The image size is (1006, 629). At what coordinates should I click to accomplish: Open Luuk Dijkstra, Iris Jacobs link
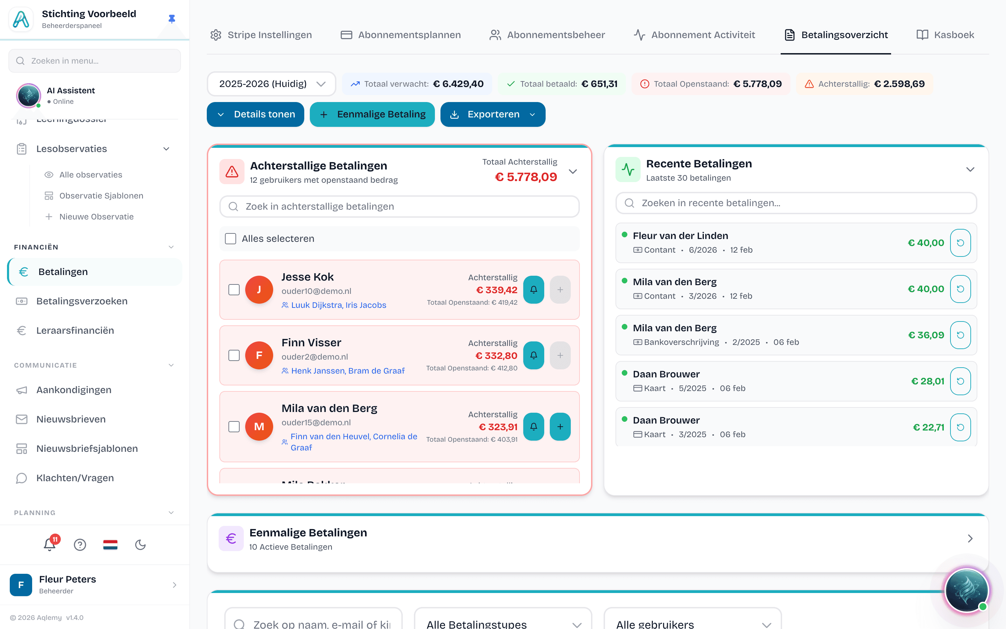tap(338, 305)
